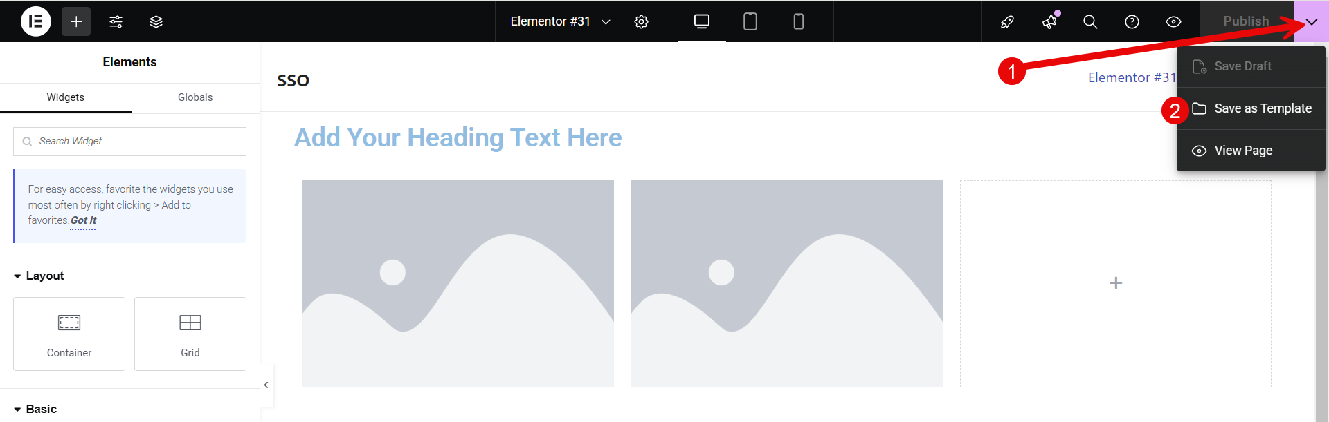Viewport: 1329px width, 422px height.
Task: Open What's New megaphone icon
Action: pos(1049,21)
